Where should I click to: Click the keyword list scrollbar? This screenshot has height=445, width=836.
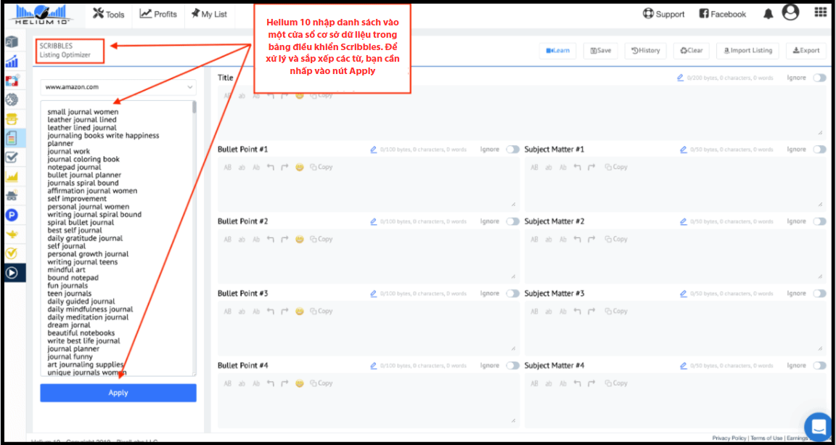pyautogui.click(x=194, y=109)
